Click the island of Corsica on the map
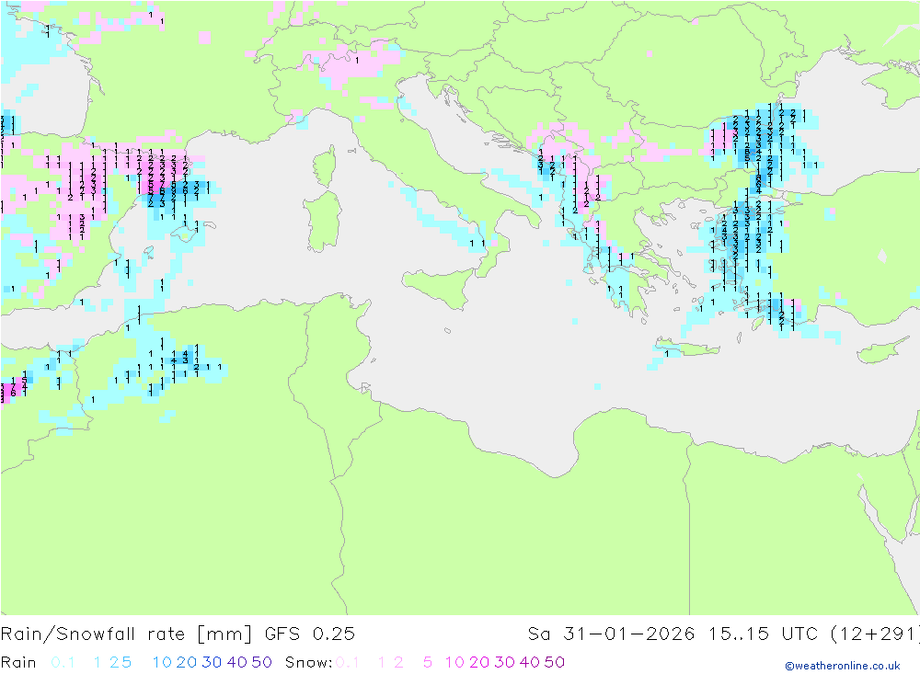Image resolution: width=920 pixels, height=674 pixels. click(x=327, y=166)
